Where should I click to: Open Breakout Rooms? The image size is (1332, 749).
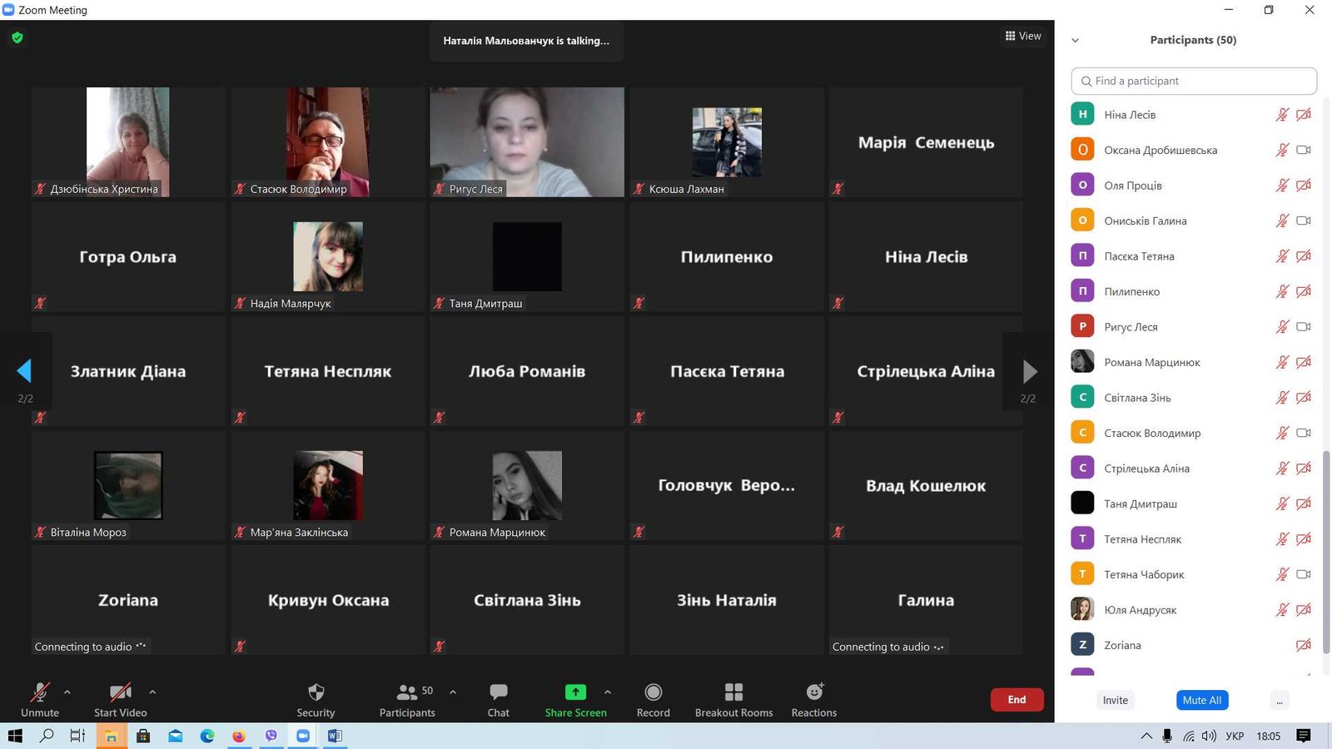(x=733, y=692)
